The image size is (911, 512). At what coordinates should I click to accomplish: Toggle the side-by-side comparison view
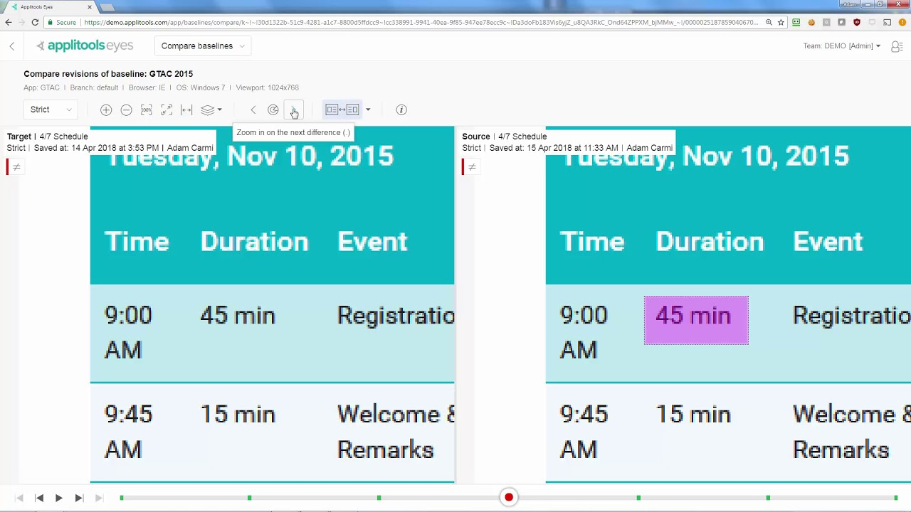[x=342, y=110]
